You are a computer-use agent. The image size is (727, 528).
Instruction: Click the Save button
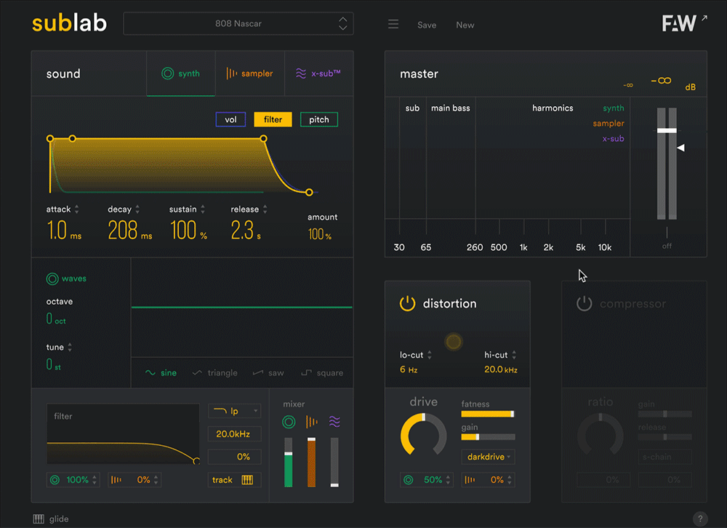click(x=427, y=25)
